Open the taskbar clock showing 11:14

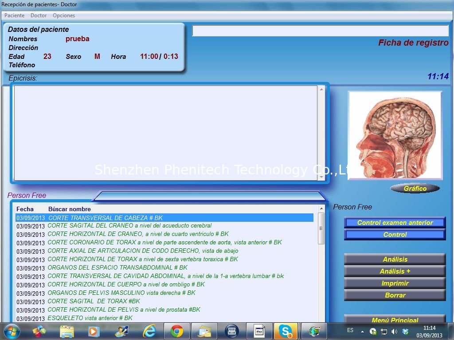[x=429, y=332]
